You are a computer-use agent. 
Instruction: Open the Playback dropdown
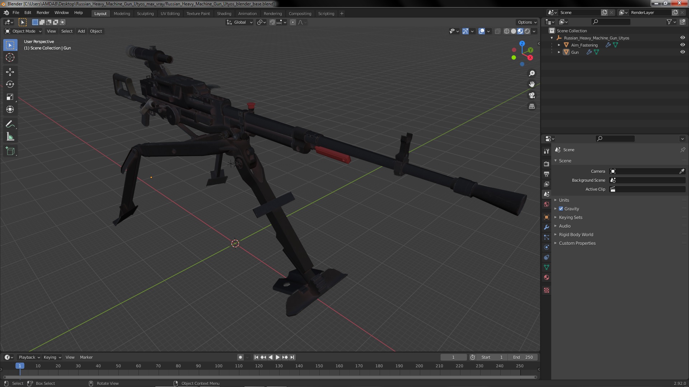coord(29,357)
